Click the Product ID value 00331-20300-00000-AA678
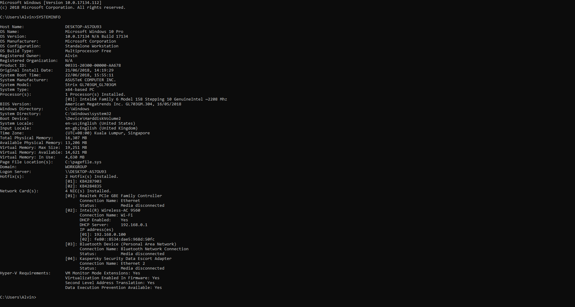Viewport: 575px width, 307px height. (x=93, y=66)
